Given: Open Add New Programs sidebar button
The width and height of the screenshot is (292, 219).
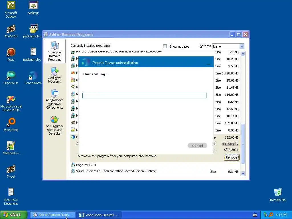Looking at the screenshot, I should click(54, 75).
